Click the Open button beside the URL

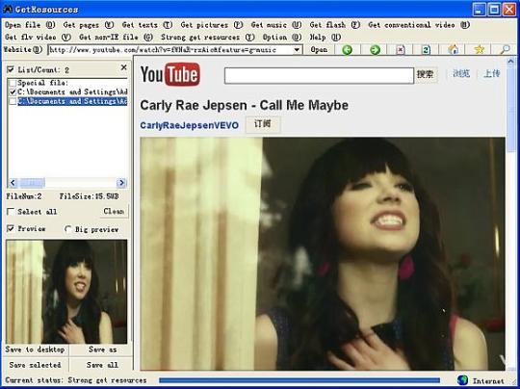click(x=319, y=50)
